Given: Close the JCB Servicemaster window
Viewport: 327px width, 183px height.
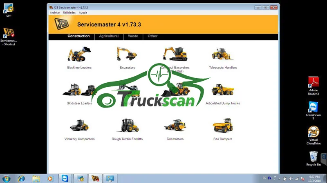Looking at the screenshot, I should tap(274, 7).
